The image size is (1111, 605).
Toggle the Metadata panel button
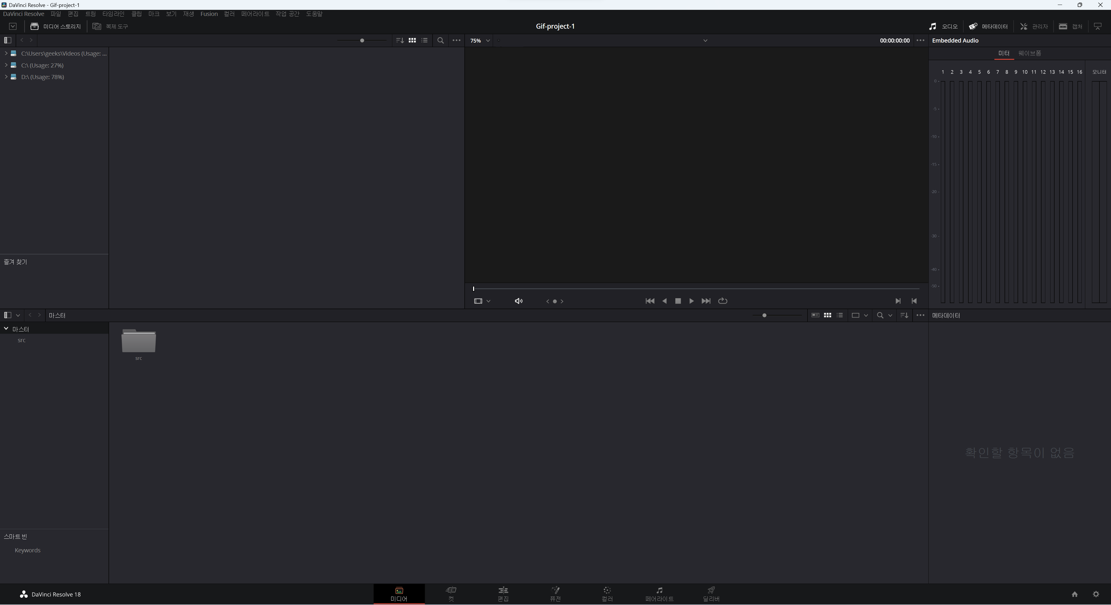(x=988, y=26)
